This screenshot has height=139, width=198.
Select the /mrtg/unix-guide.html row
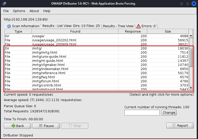point(97,57)
